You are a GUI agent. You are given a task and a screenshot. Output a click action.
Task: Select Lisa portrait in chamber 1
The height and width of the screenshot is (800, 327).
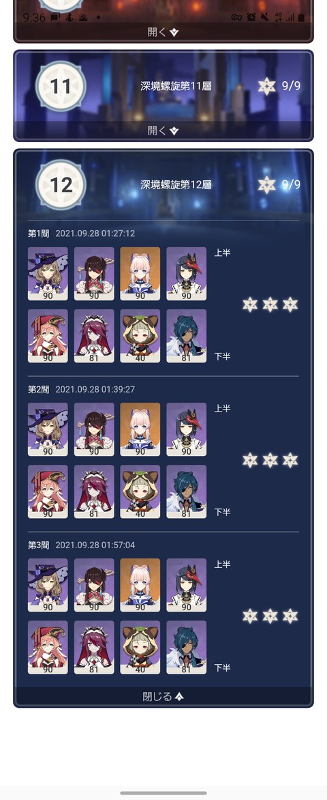(x=48, y=274)
